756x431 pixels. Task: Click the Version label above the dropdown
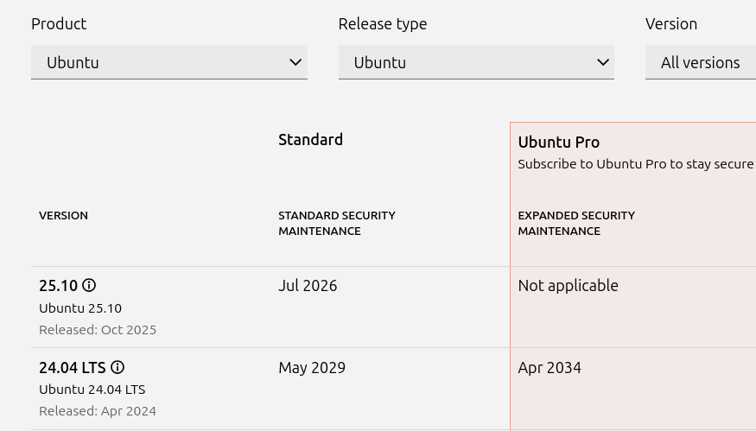tap(671, 24)
